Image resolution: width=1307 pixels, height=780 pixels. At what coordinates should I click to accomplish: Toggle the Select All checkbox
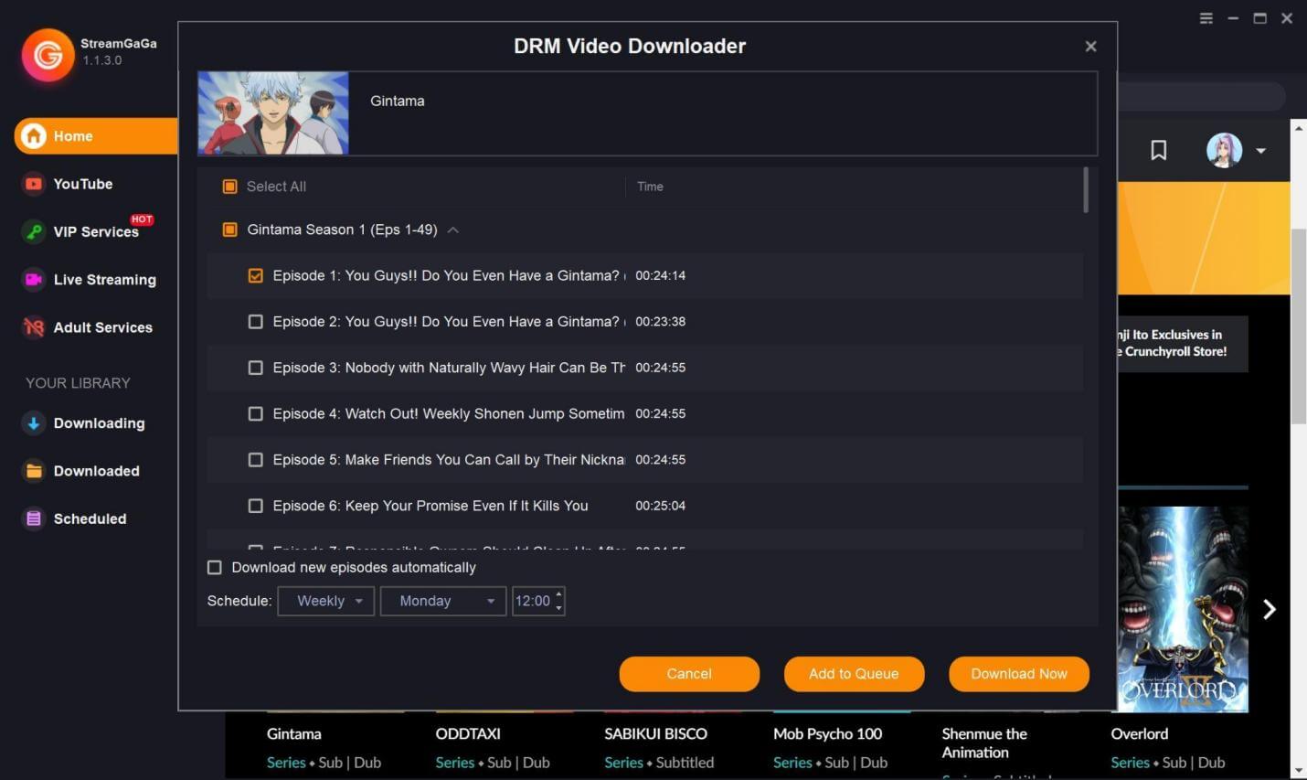pyautogui.click(x=230, y=187)
